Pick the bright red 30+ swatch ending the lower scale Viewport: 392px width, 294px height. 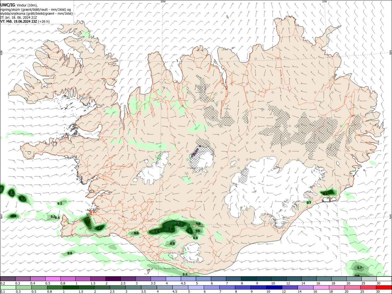(384, 288)
